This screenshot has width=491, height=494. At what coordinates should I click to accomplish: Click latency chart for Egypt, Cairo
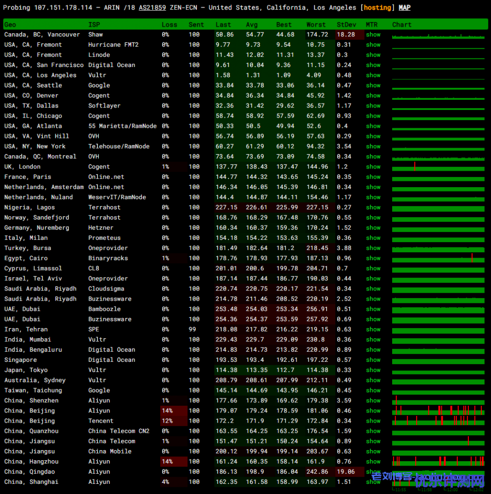tap(438, 258)
